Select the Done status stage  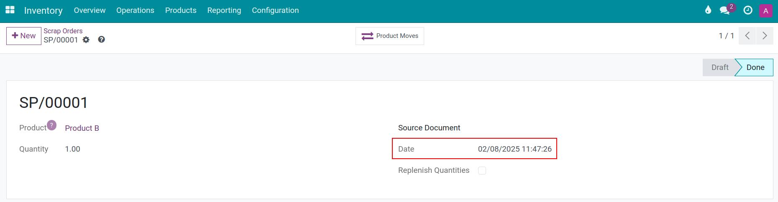755,67
